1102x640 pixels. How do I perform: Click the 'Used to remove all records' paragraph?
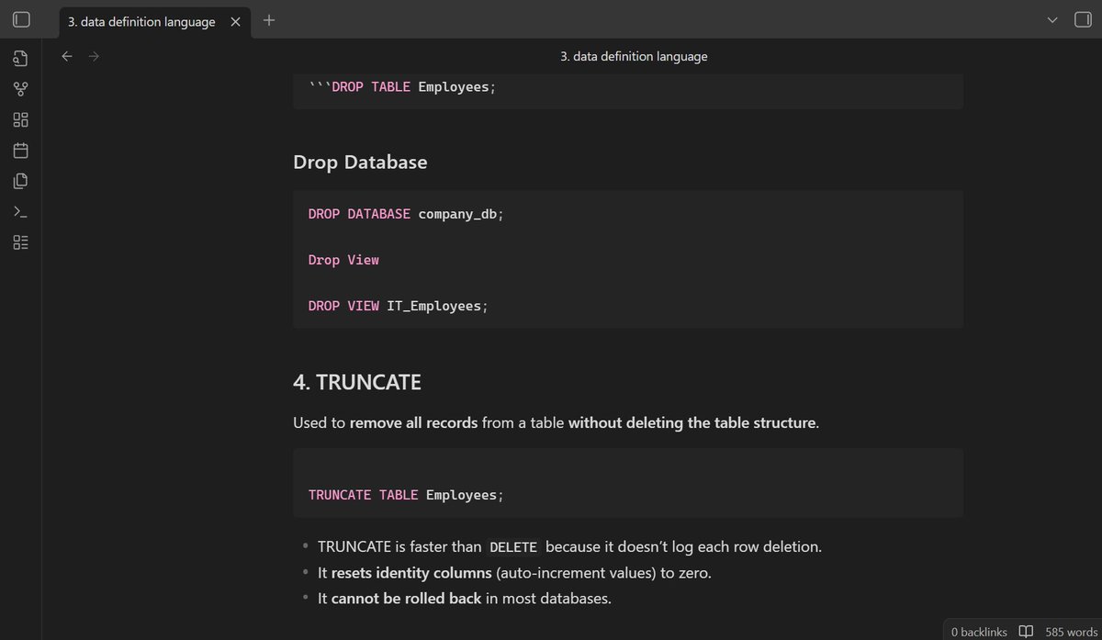[x=557, y=423]
